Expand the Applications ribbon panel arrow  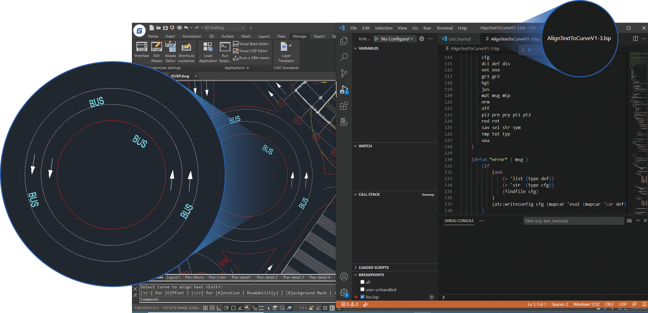(x=248, y=68)
